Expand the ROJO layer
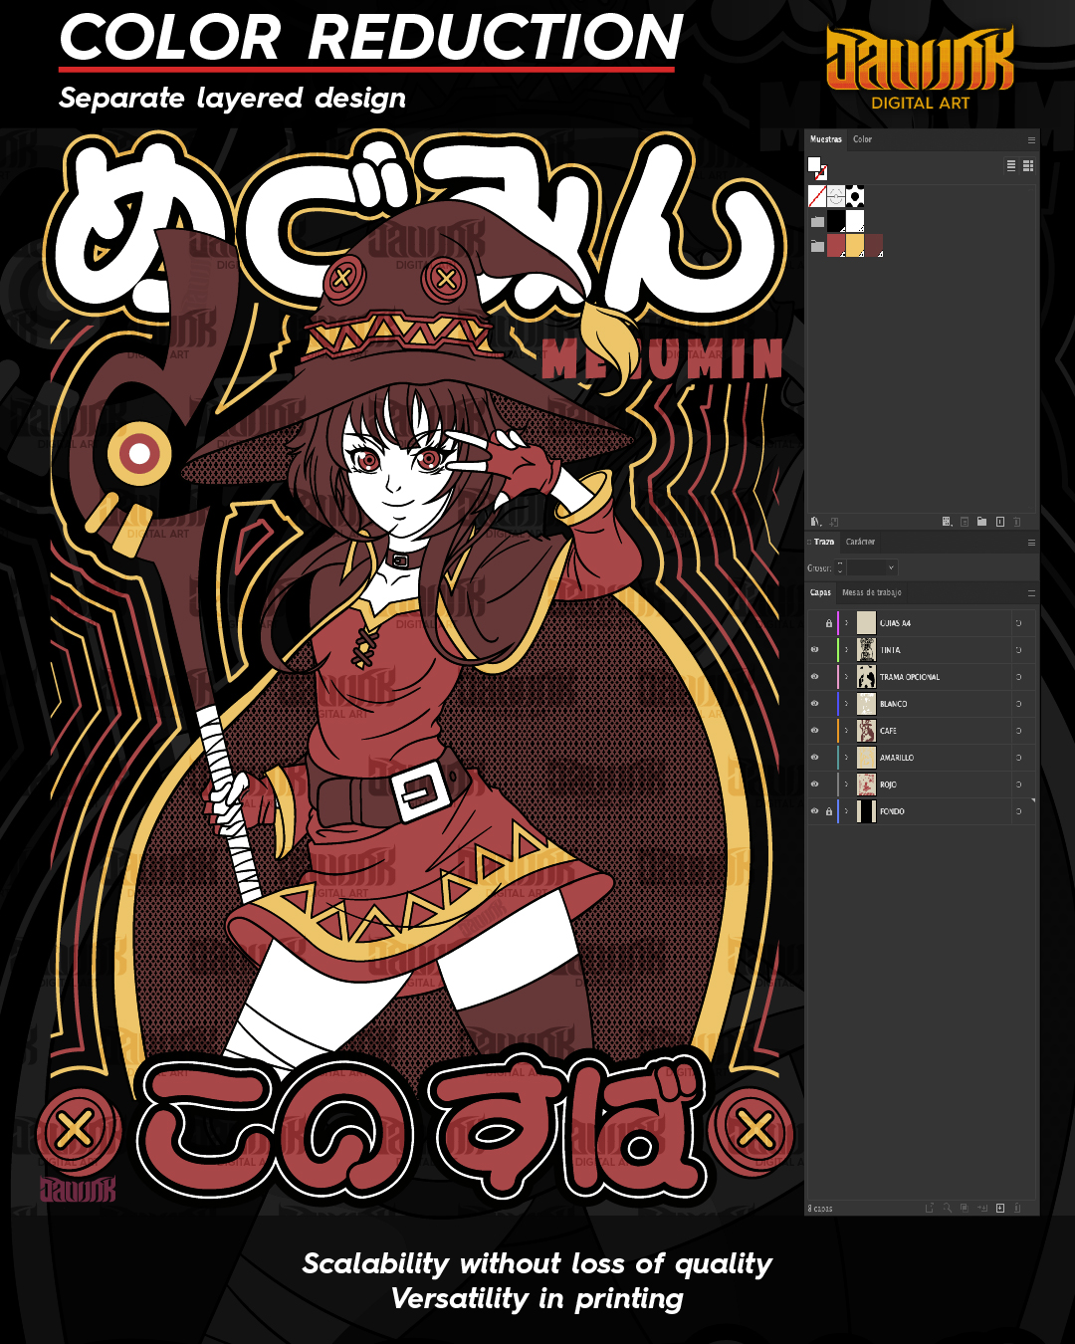Image resolution: width=1075 pixels, height=1344 pixels. pyautogui.click(x=847, y=784)
